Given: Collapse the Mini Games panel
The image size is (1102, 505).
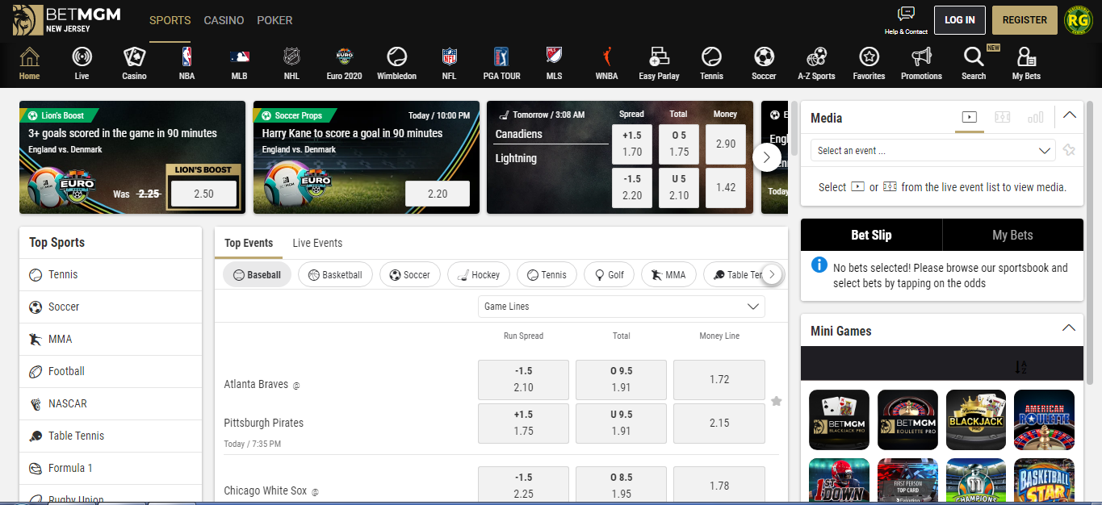Looking at the screenshot, I should (x=1069, y=328).
